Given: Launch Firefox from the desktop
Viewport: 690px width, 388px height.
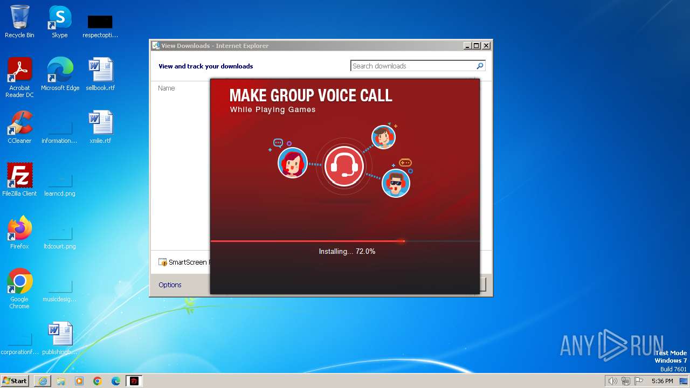Looking at the screenshot, I should (19, 232).
